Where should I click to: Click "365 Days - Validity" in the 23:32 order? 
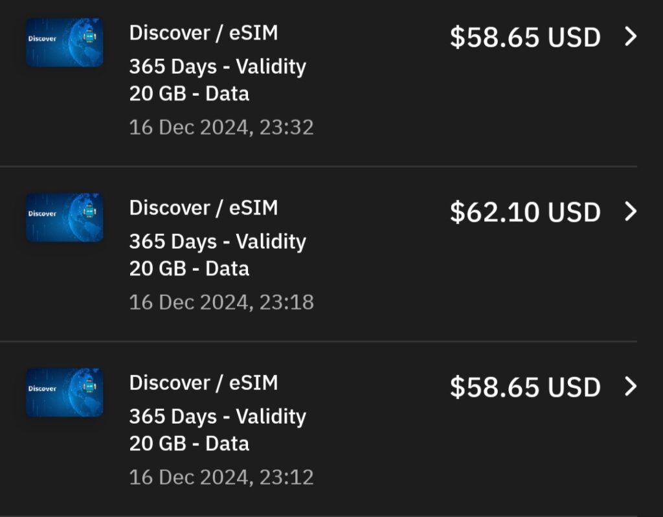pos(218,67)
